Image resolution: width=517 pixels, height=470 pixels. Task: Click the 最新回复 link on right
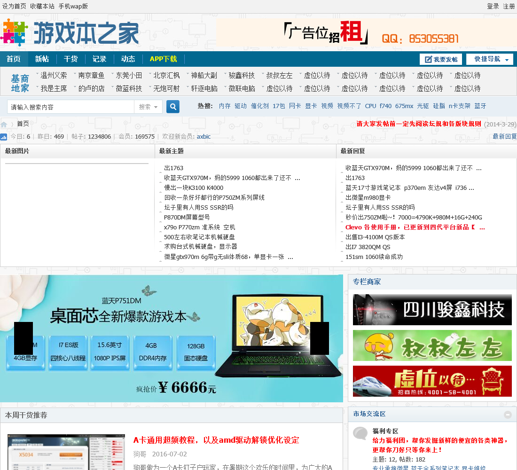[504, 137]
